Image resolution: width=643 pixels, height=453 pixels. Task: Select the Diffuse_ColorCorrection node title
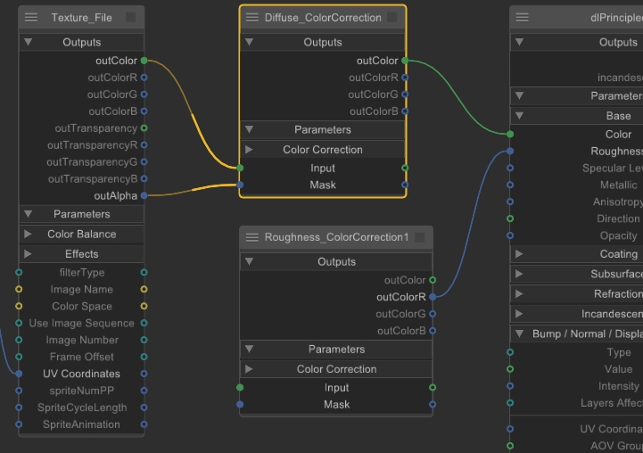point(323,18)
